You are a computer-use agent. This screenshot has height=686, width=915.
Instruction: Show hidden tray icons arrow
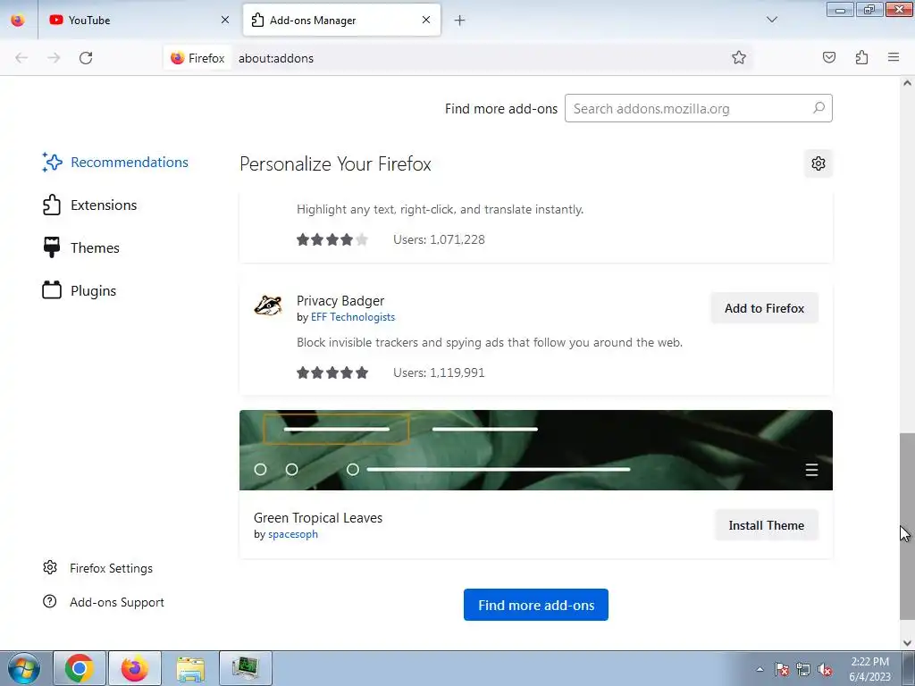[x=760, y=669]
